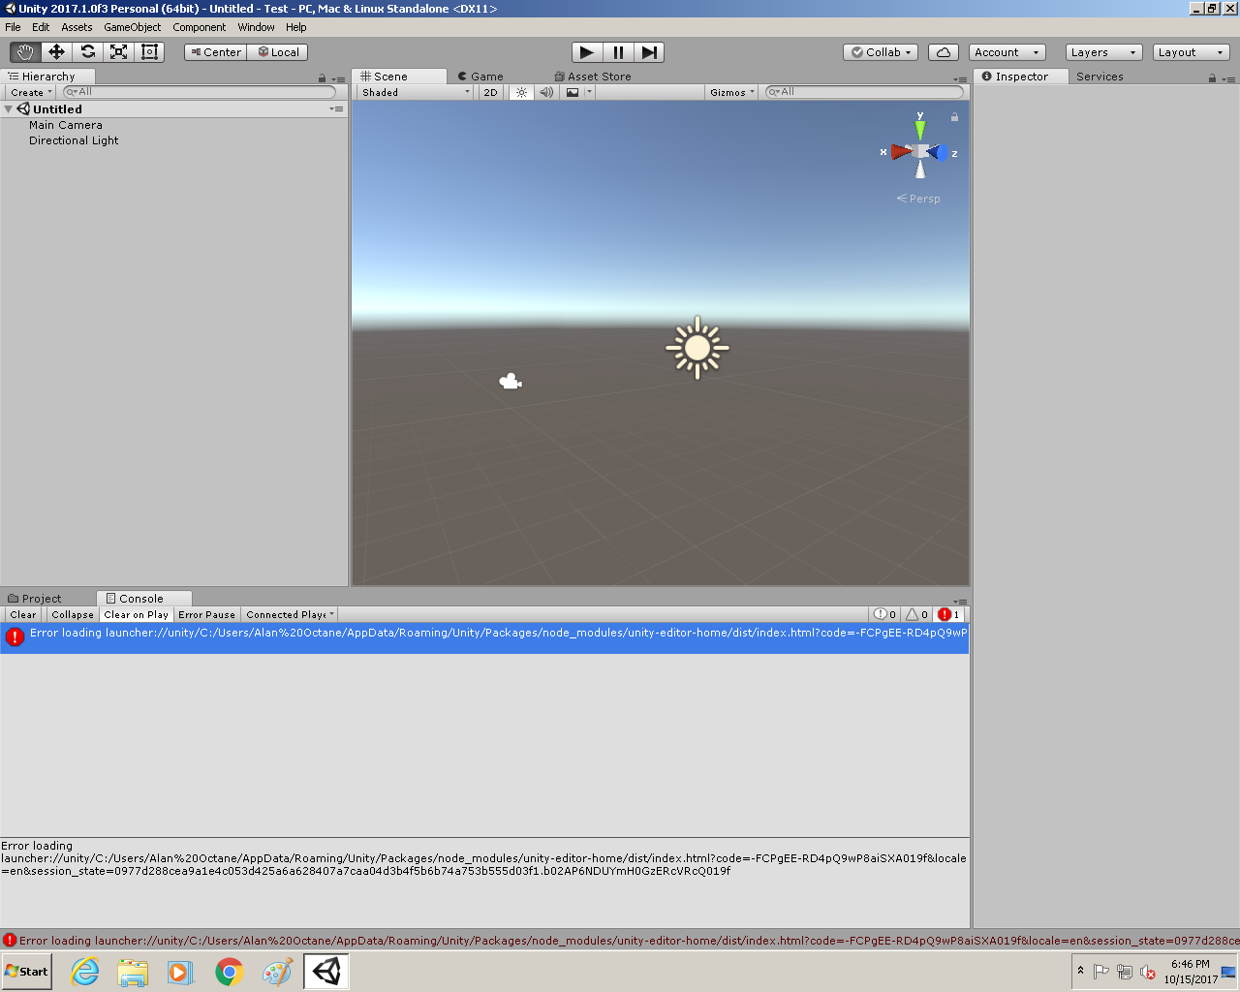Select the camera gizmo in the scene

[x=511, y=382]
